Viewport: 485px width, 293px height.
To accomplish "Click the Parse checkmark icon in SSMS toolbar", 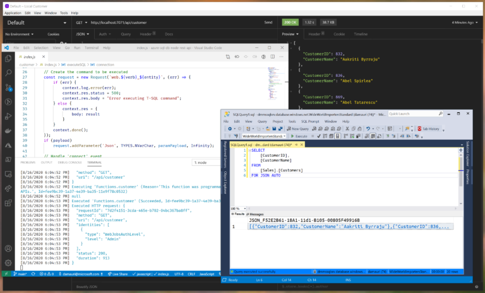I will (318, 136).
